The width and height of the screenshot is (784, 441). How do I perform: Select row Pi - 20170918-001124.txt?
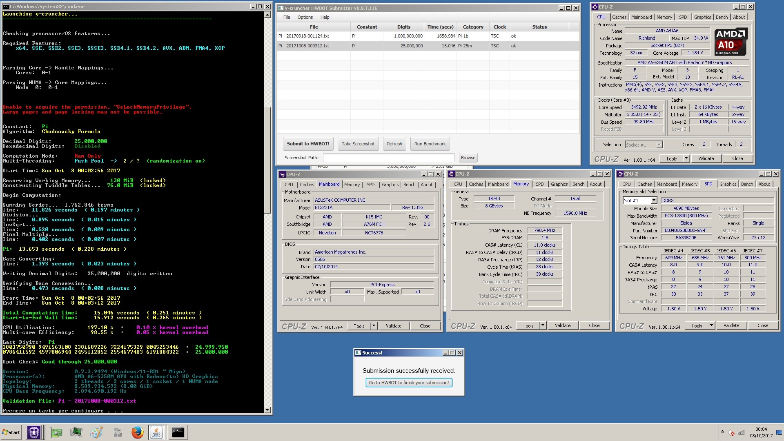coord(428,36)
